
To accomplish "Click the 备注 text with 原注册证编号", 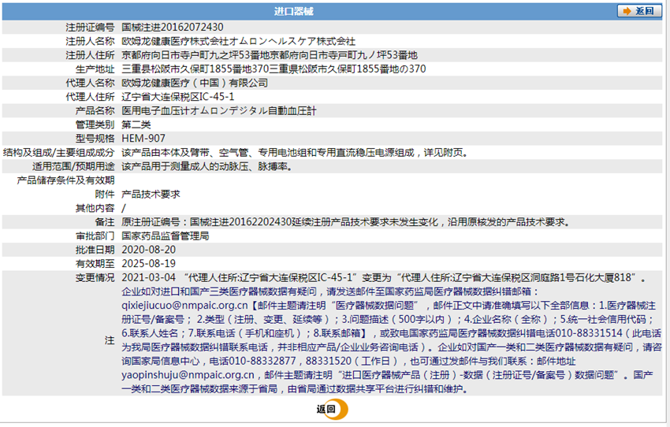I will (x=346, y=222).
